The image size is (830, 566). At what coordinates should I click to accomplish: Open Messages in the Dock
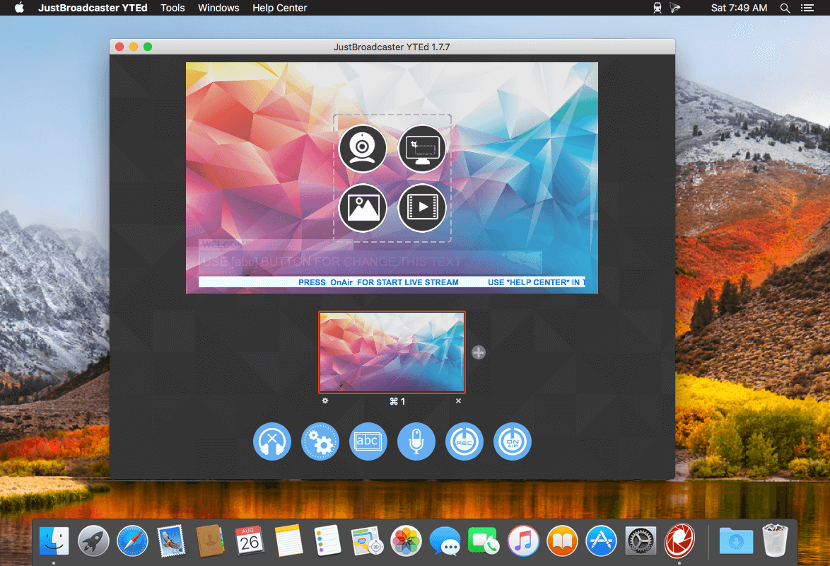[445, 541]
